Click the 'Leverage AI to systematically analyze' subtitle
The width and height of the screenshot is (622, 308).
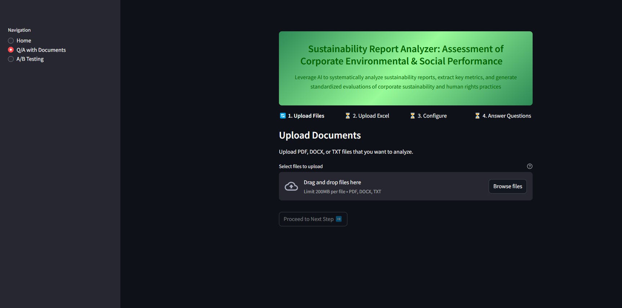pos(405,82)
